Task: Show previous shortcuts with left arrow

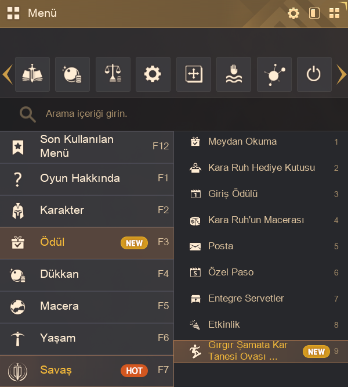Action: [8, 74]
